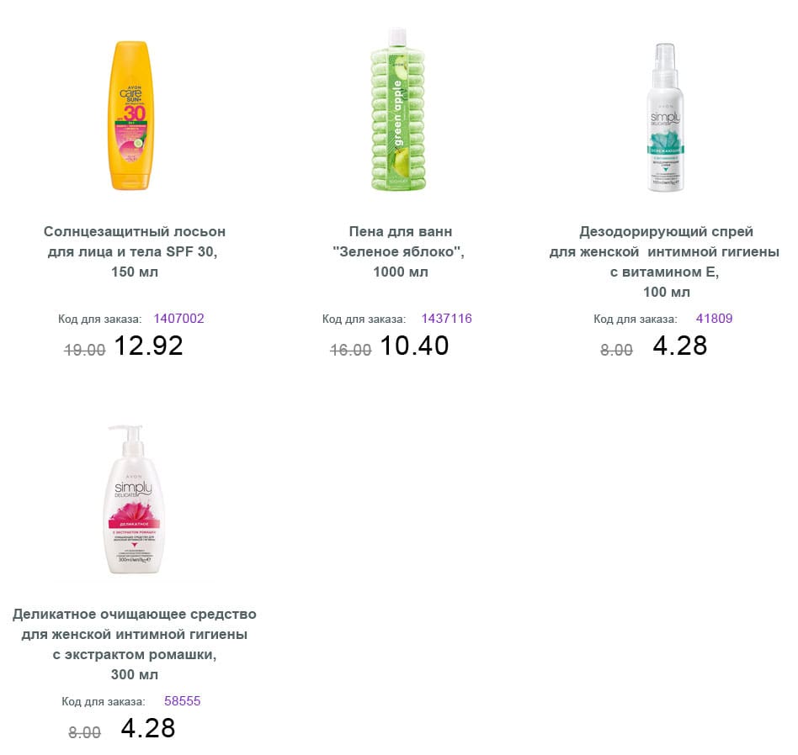The image size is (798, 755).
Task: Select the 4.28 price of the spray
Action: tap(680, 346)
